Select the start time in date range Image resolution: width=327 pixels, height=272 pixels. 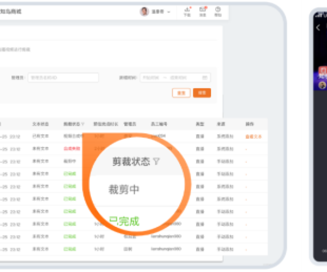(x=151, y=78)
